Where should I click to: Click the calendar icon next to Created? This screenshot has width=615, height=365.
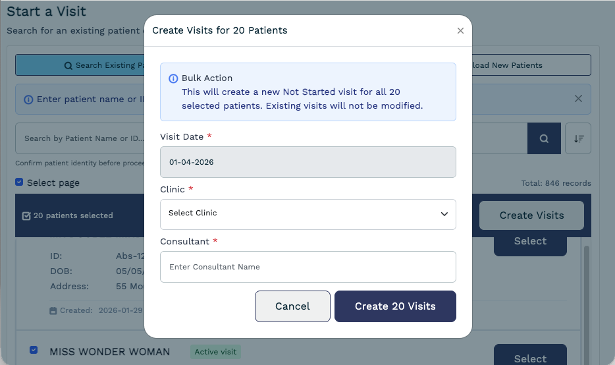click(53, 310)
